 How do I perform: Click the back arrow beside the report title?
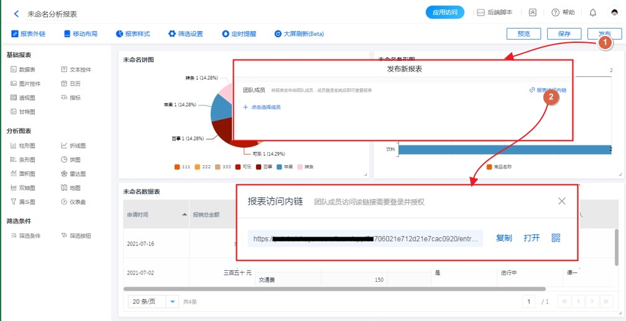pos(16,14)
